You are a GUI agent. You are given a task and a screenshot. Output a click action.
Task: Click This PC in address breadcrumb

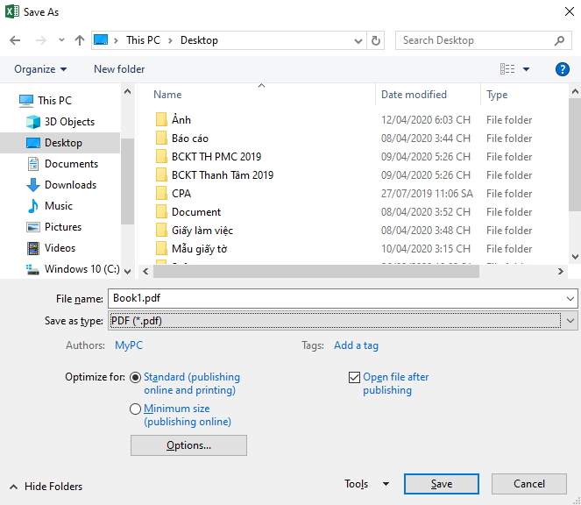143,40
